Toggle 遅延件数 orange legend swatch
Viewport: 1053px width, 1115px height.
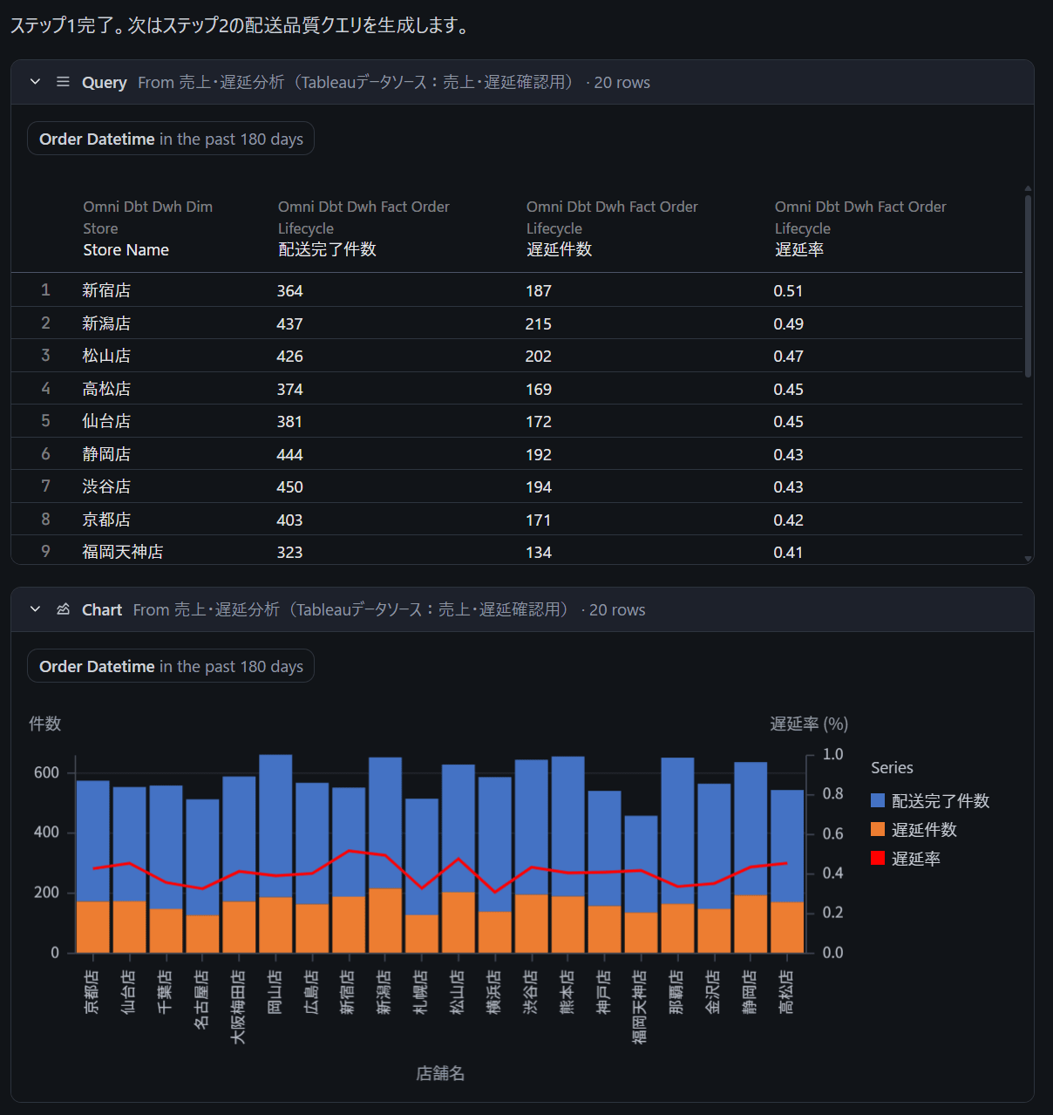[878, 830]
